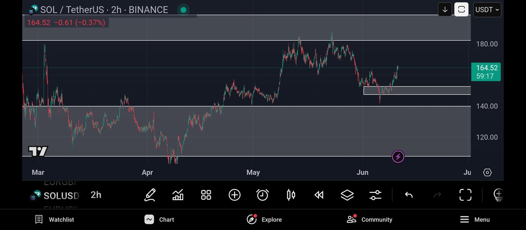The width and height of the screenshot is (526, 230).
Task: Switch to the Watchlist tab
Action: click(x=54, y=220)
